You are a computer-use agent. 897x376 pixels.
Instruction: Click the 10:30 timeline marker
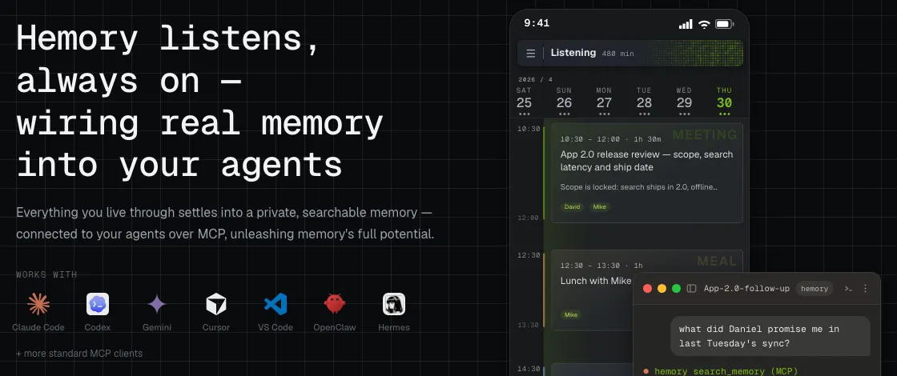529,129
